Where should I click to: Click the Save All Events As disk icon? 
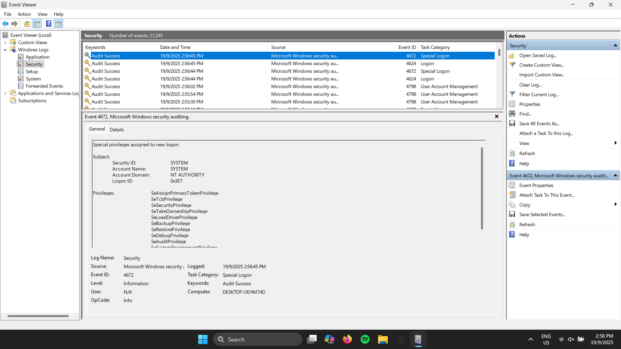(512, 123)
